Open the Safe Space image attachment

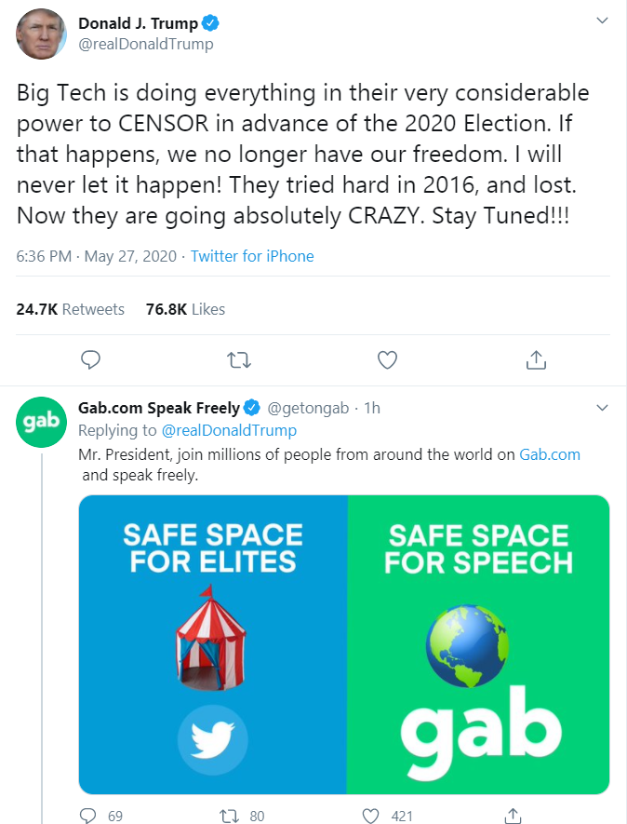[x=343, y=644]
